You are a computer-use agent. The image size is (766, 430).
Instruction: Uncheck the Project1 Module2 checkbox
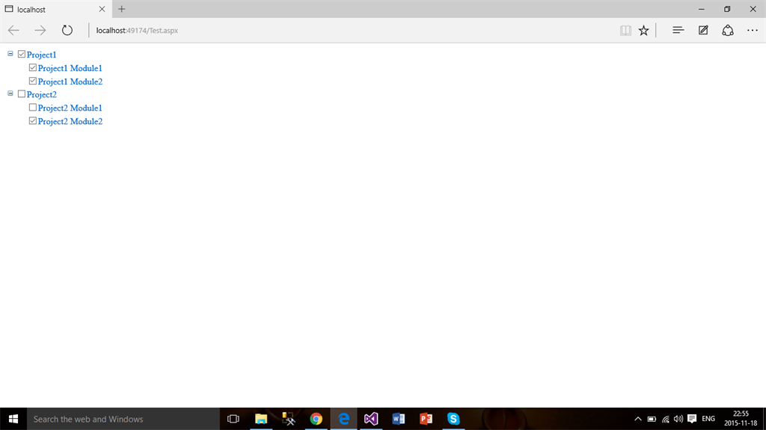click(x=33, y=81)
